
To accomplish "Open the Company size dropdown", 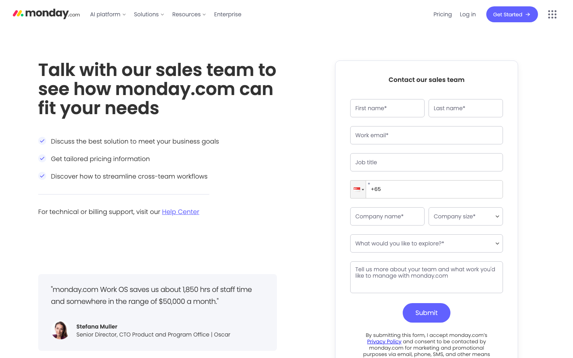I will (x=466, y=216).
